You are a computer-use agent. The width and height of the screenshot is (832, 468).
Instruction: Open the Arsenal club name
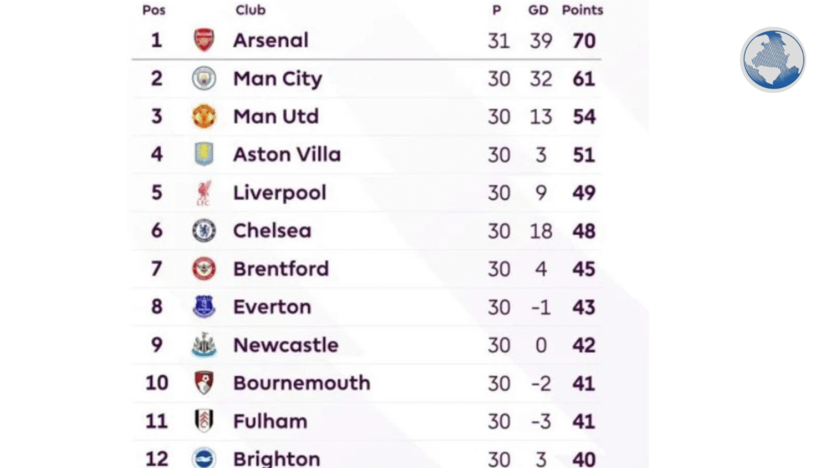270,40
